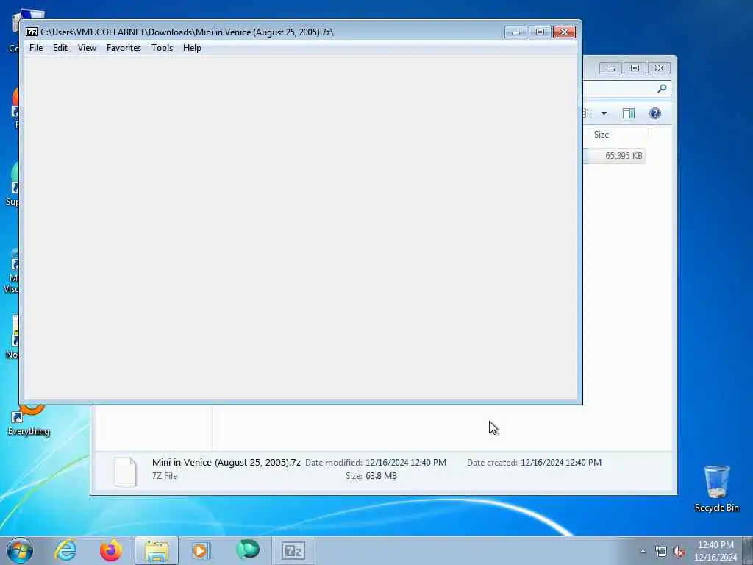Click the green round app taskbar icon

pos(248,550)
